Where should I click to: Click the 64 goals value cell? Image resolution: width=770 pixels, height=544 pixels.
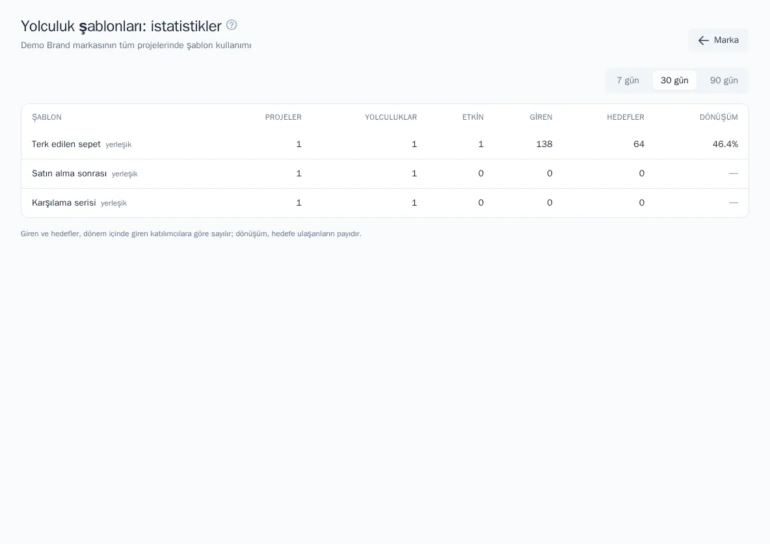639,144
